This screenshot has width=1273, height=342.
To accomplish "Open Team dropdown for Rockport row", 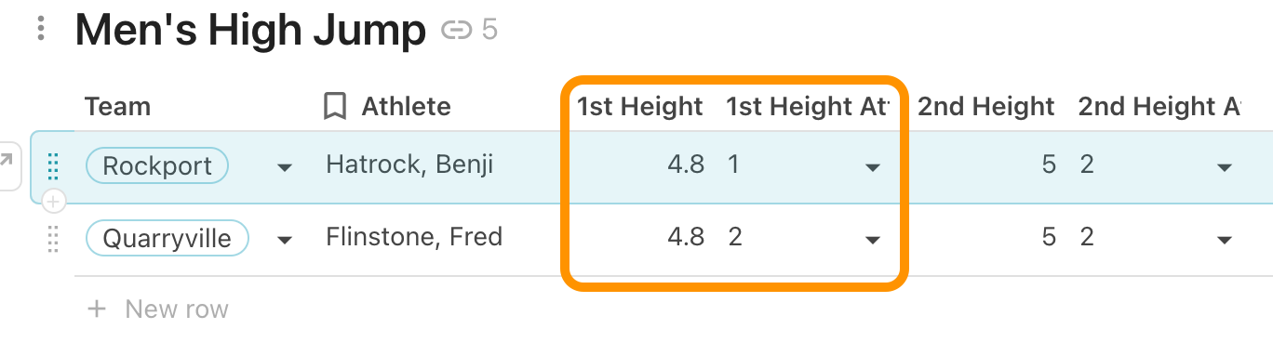I will (285, 167).
